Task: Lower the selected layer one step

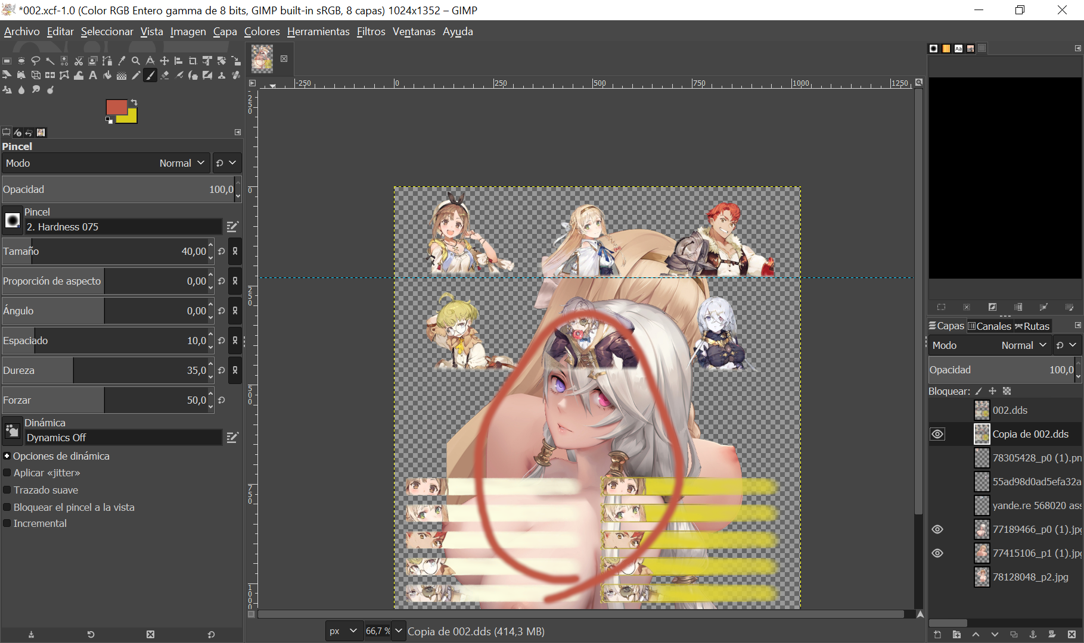Action: click(x=995, y=635)
